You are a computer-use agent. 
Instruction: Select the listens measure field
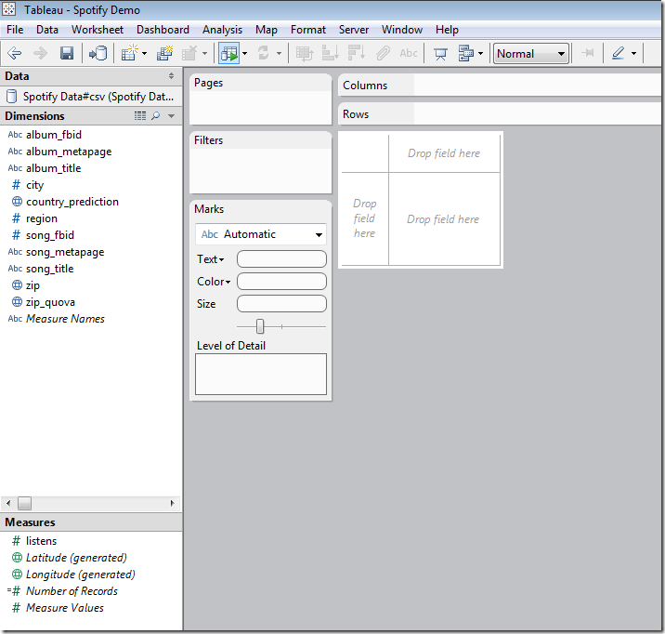coord(42,541)
